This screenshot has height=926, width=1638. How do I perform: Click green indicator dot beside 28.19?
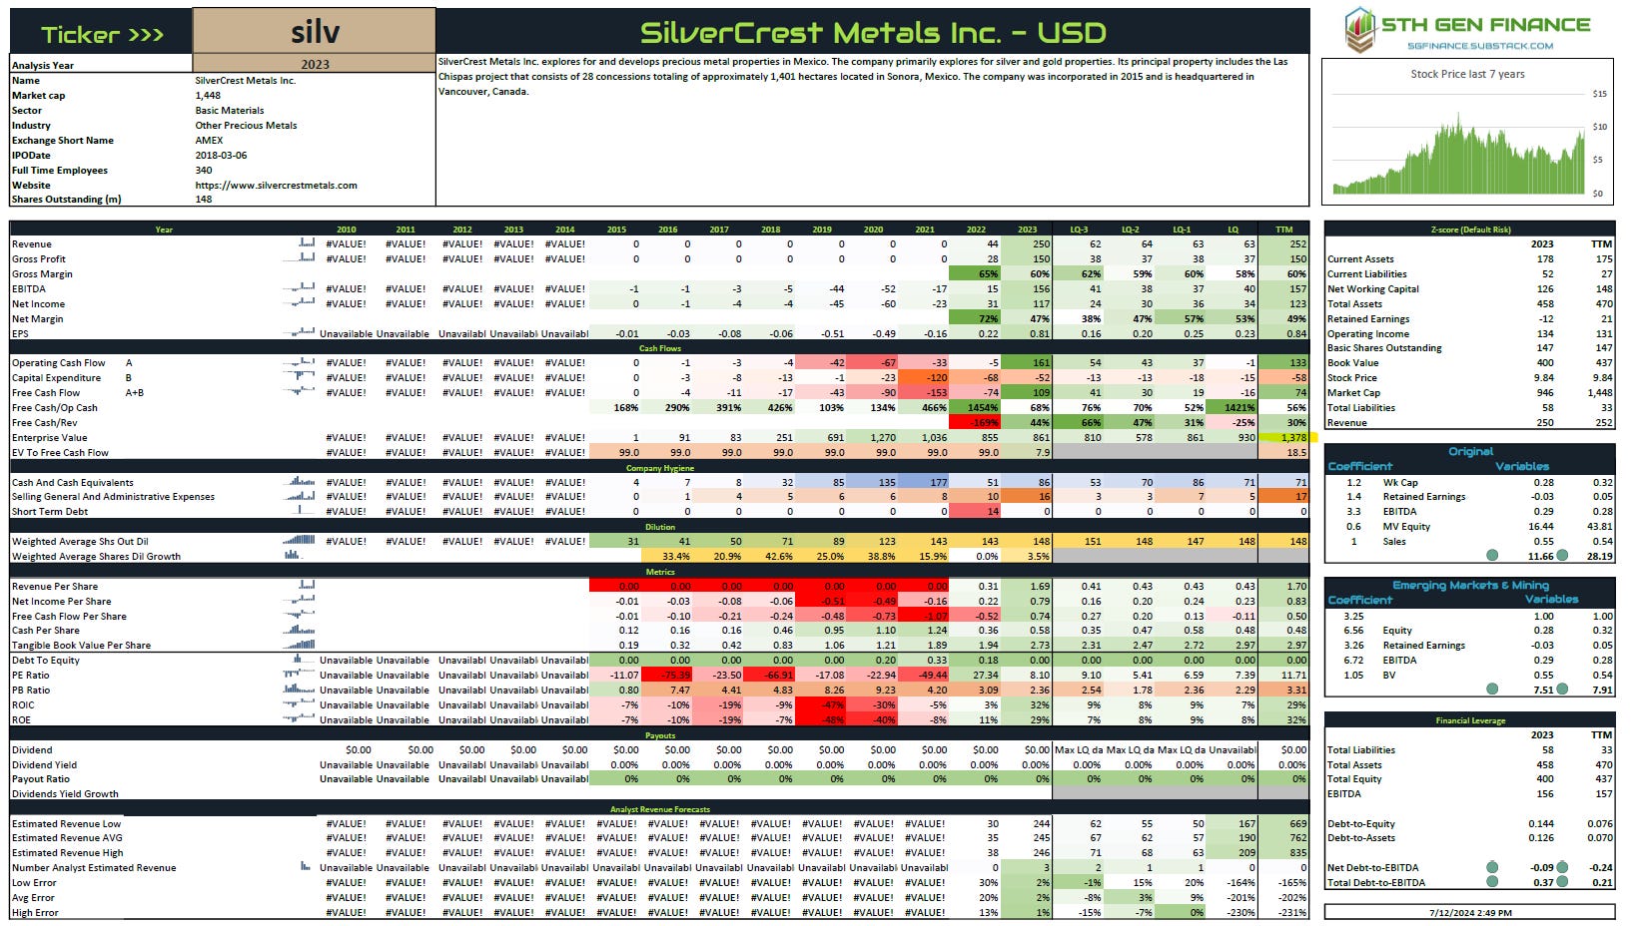[x=1562, y=555]
